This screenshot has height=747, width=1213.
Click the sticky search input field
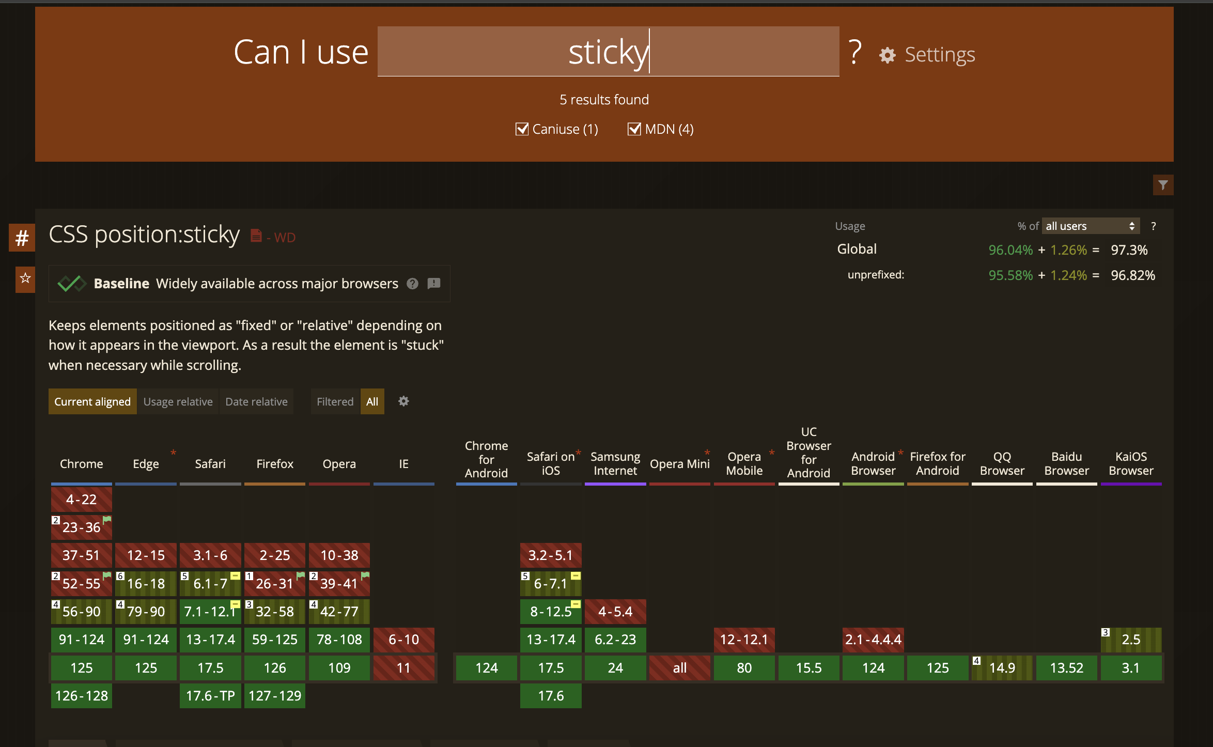point(608,52)
